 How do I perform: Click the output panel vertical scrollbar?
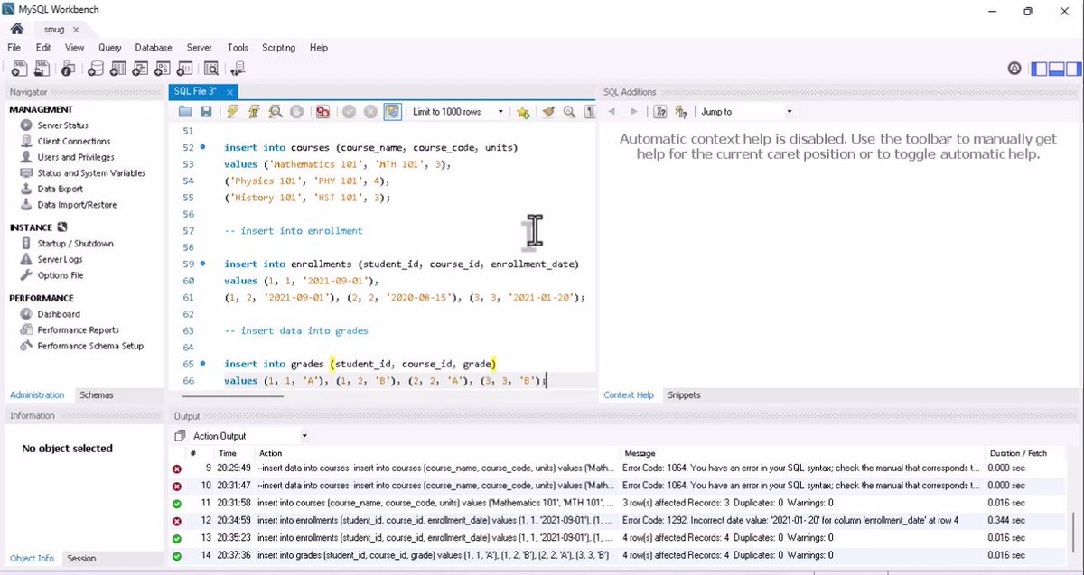(1074, 532)
